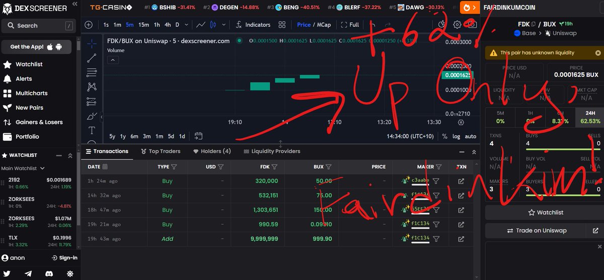
Task: Select the 15m timeframe
Action: click(143, 25)
